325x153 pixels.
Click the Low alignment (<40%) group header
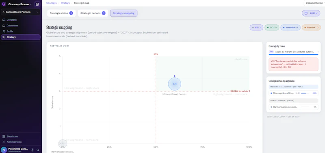293,100
